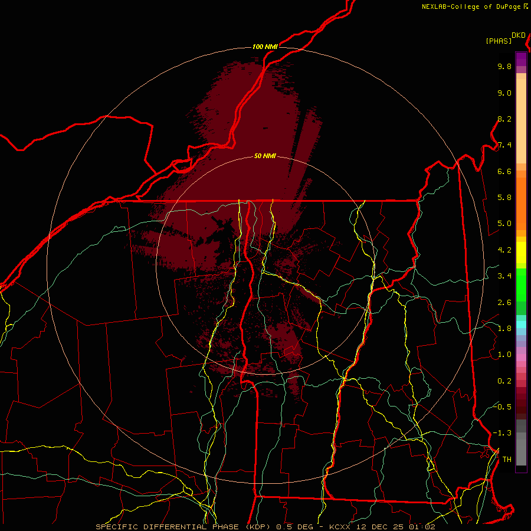Click the [PHAS] legend header
This screenshot has width=531, height=531.
point(499,41)
